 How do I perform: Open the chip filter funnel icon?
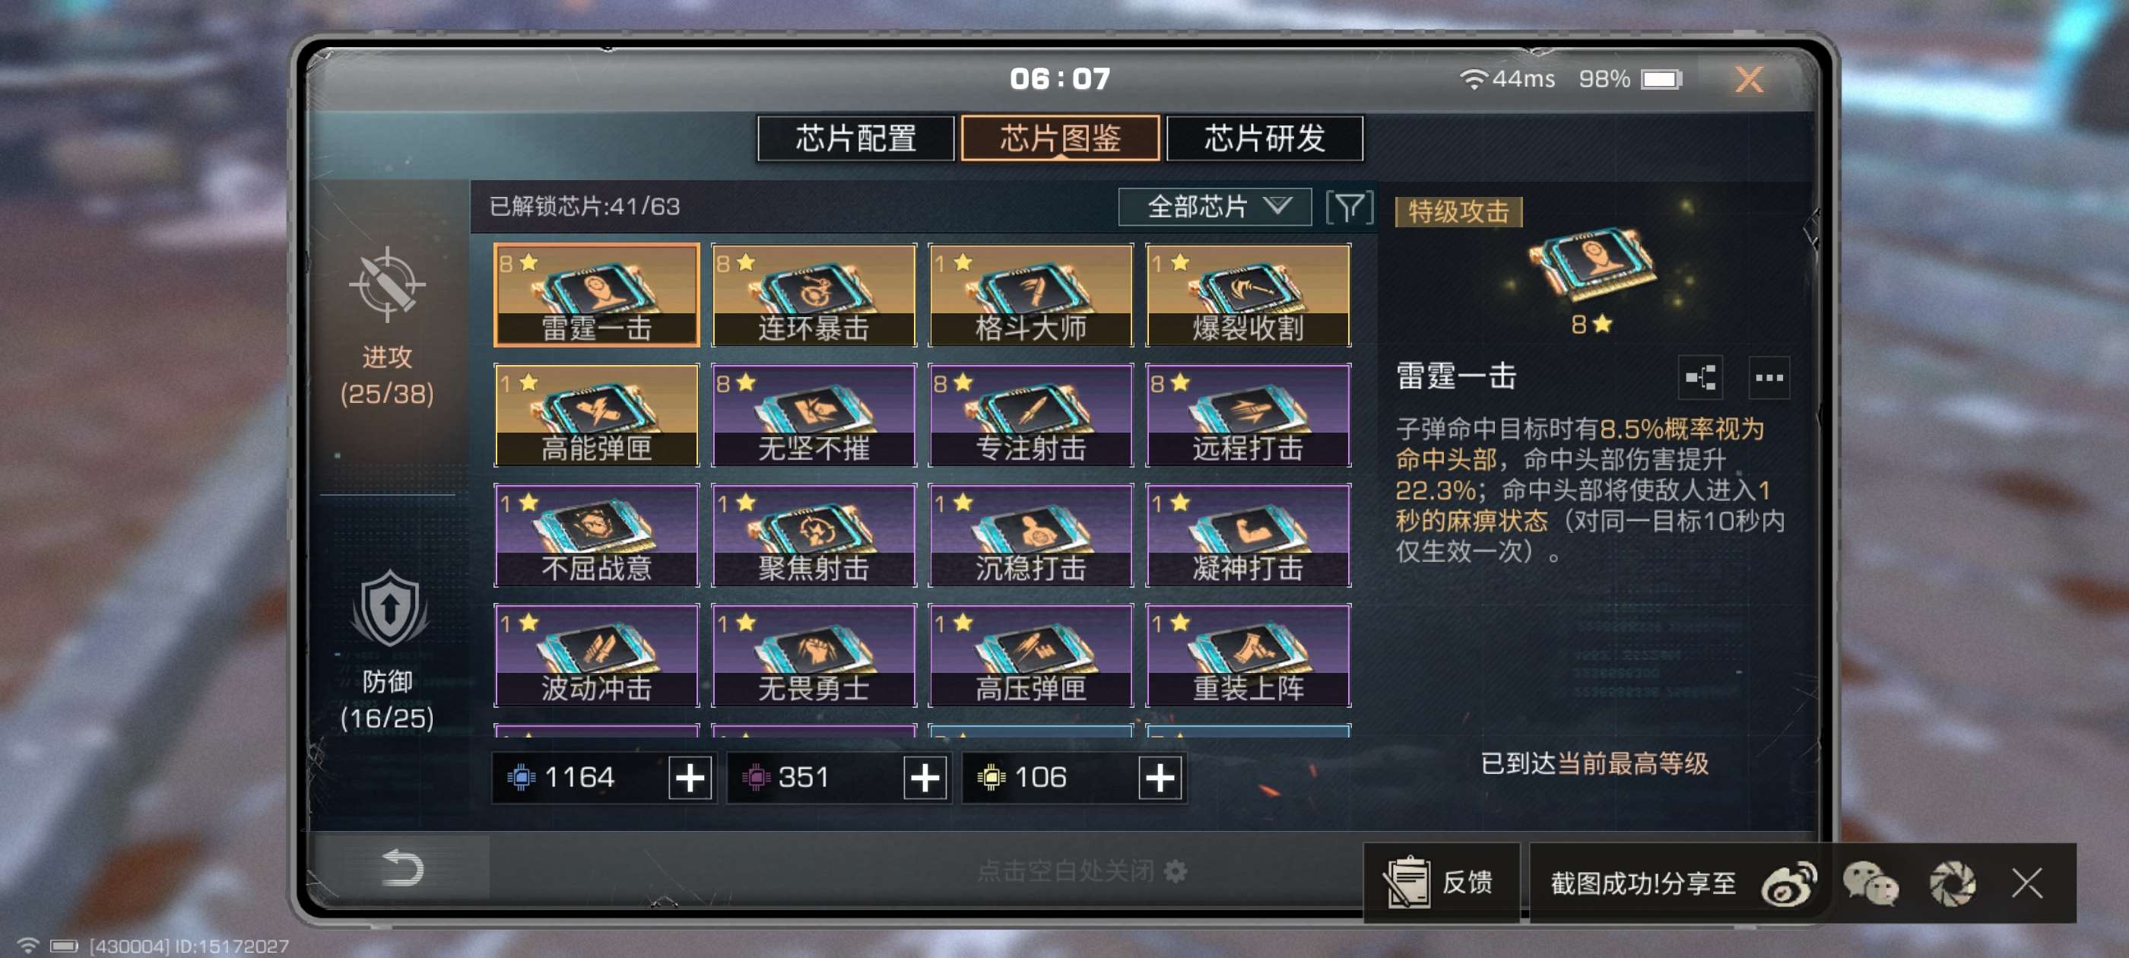click(x=1349, y=207)
